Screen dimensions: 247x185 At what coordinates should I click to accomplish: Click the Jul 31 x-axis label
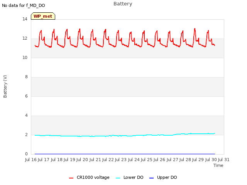coord(224,160)
